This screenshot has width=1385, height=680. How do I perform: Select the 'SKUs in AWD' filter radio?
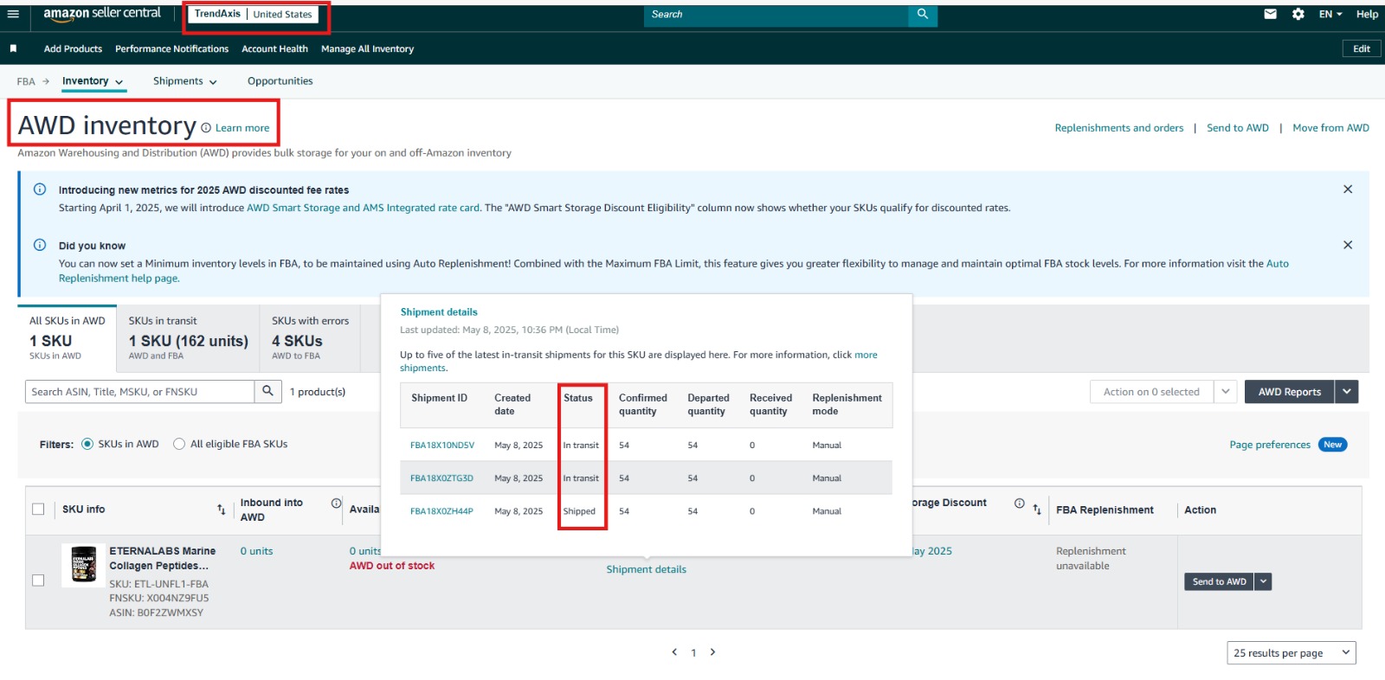tap(87, 444)
